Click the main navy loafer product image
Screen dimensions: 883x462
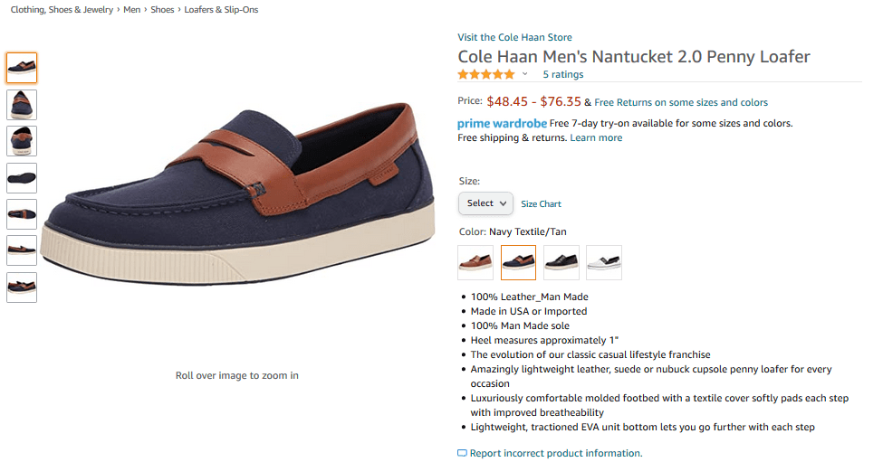[235, 190]
